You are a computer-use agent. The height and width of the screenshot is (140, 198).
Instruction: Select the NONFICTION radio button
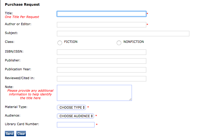[x=119, y=43]
